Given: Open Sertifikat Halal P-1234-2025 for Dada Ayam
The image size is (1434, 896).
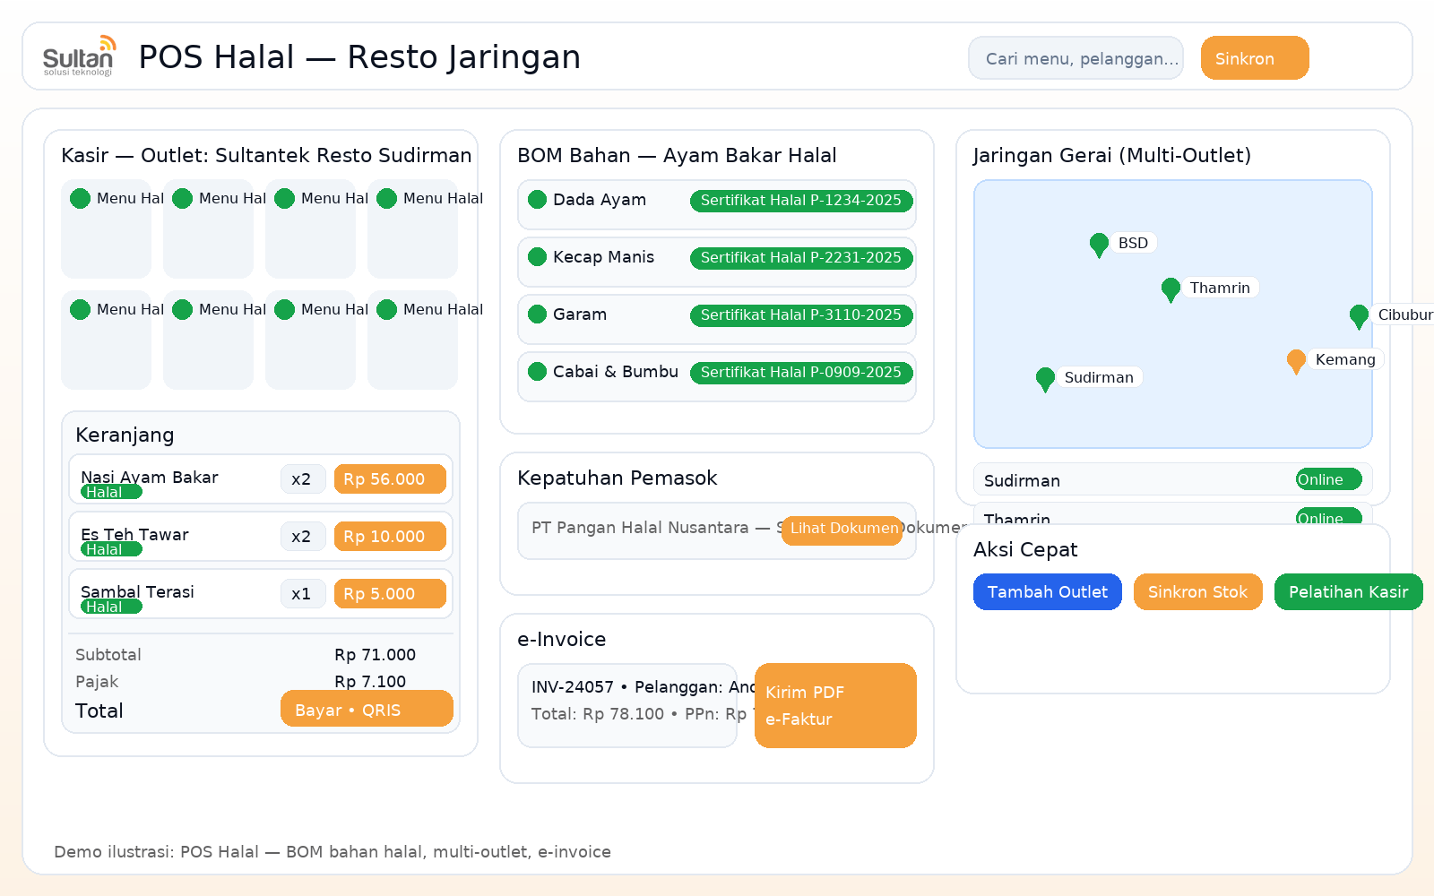Looking at the screenshot, I should click(x=800, y=201).
